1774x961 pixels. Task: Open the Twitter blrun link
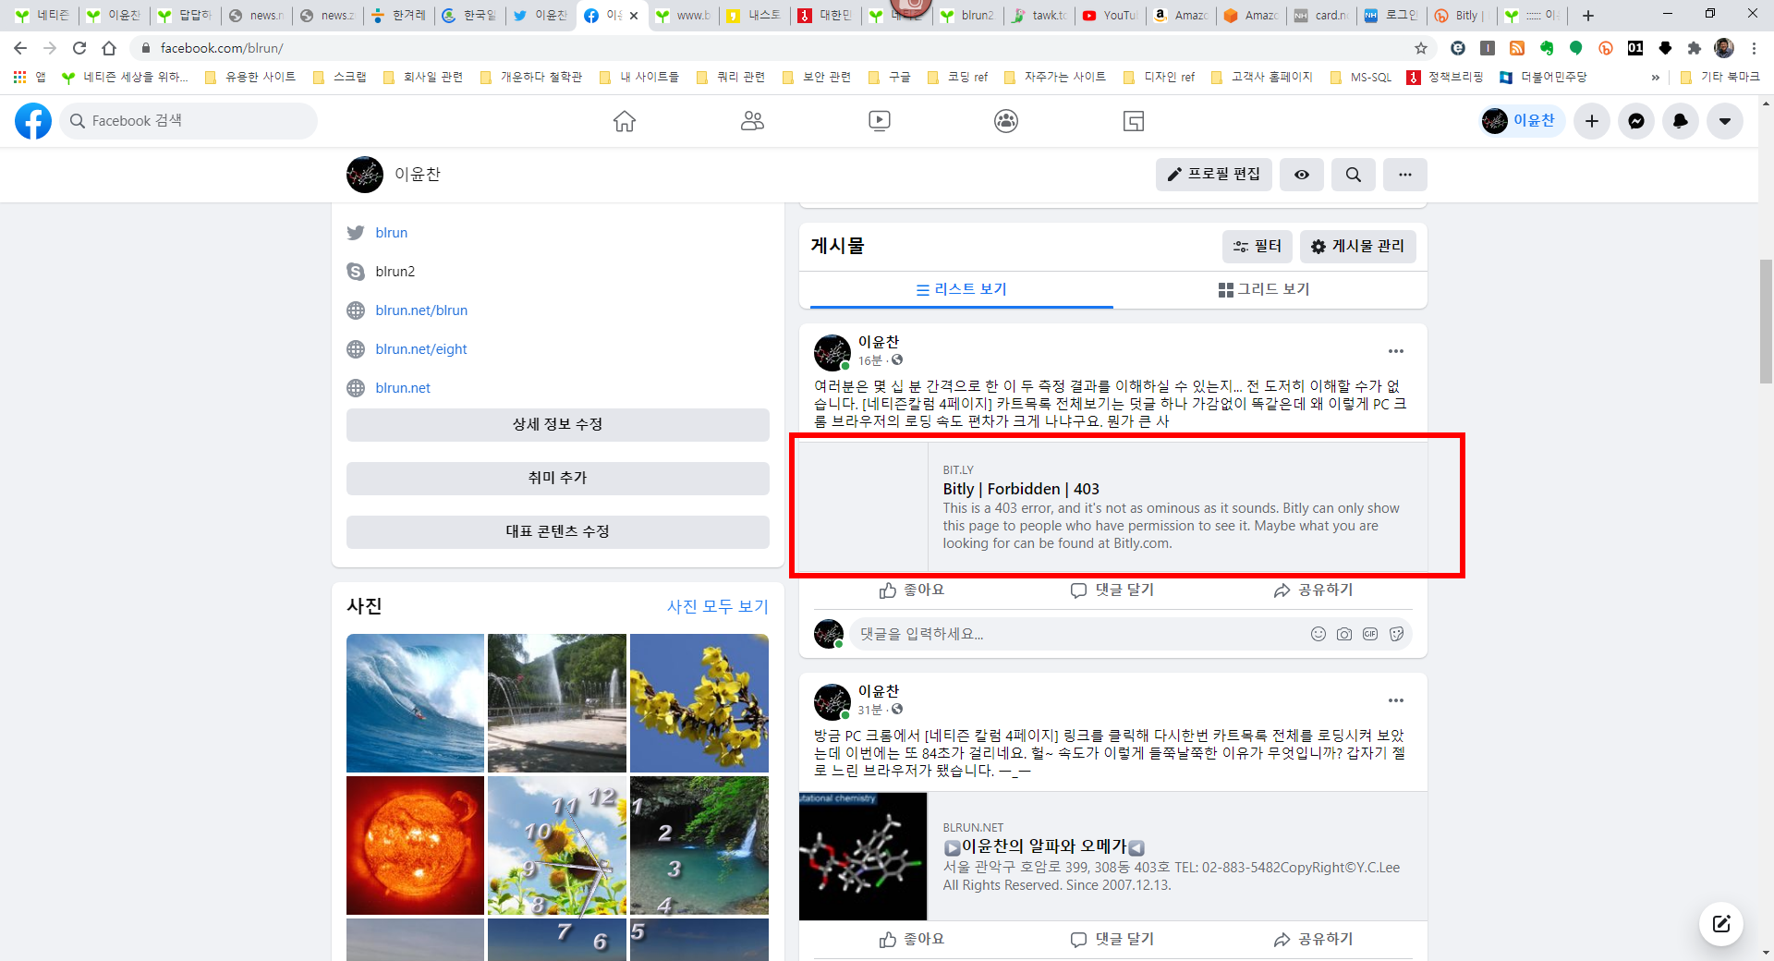coord(392,233)
